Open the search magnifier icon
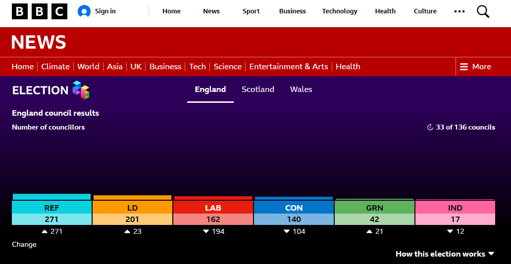 pyautogui.click(x=483, y=11)
